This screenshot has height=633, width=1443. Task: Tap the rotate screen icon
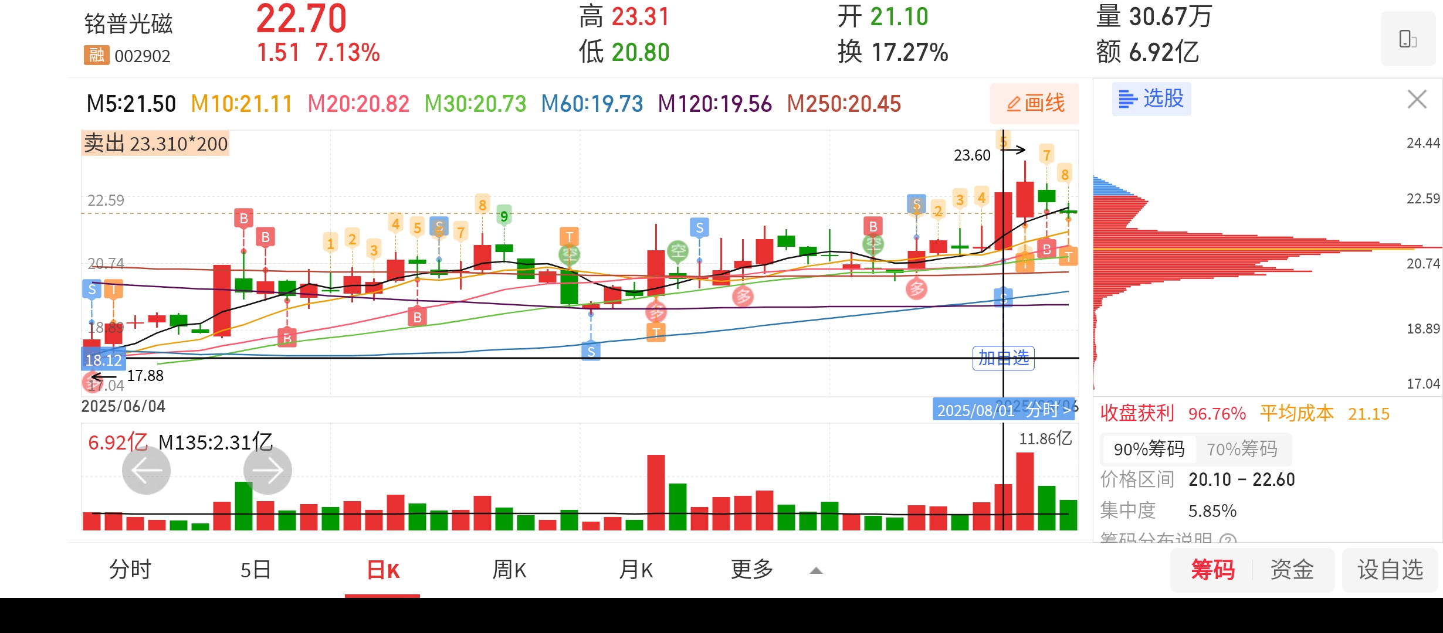(x=1408, y=39)
